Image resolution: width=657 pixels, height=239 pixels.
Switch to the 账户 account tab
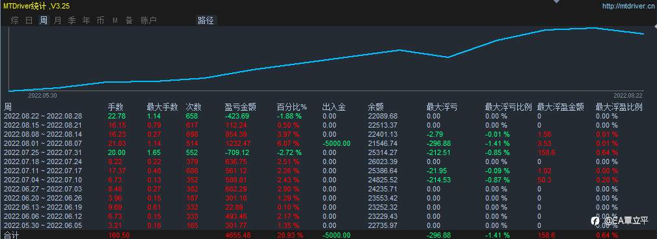click(148, 21)
